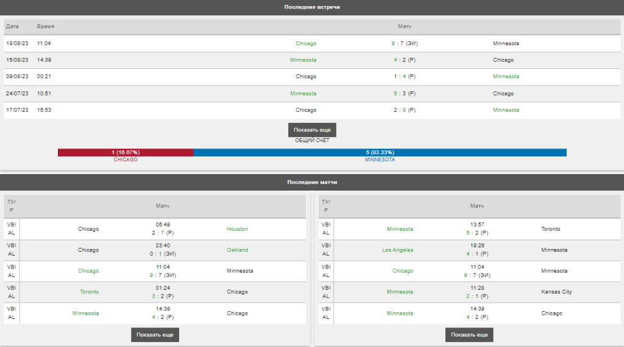Click the Время column header
Screen dimensions: 624x347
coord(45,27)
